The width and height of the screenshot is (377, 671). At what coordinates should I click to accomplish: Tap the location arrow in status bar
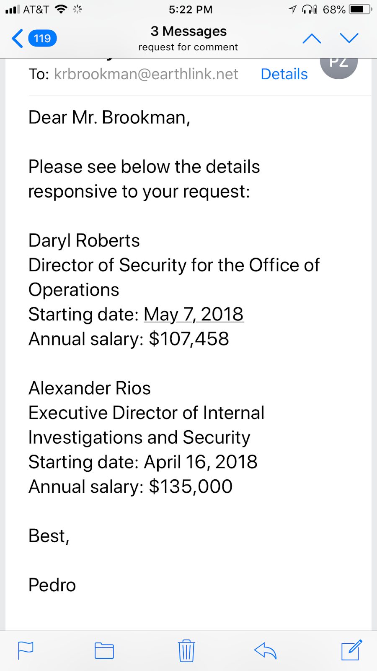click(292, 9)
